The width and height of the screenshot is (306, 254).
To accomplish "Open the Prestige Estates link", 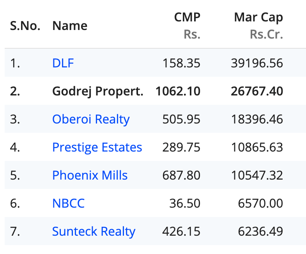I will coord(97,147).
